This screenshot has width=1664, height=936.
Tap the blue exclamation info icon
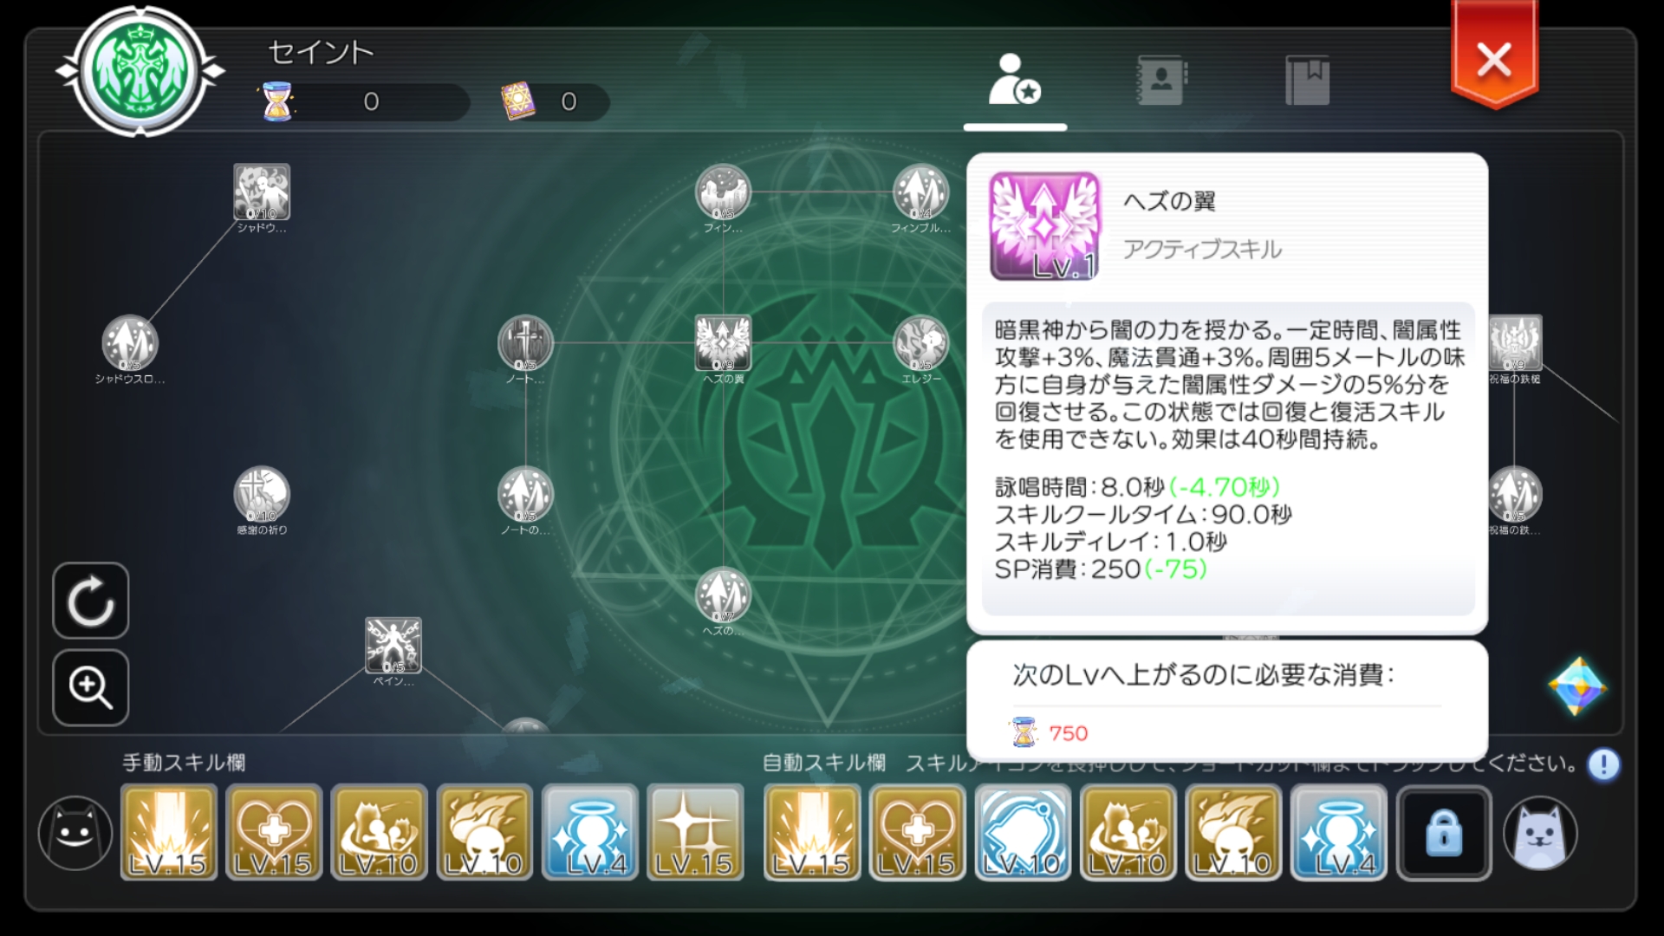point(1603,764)
